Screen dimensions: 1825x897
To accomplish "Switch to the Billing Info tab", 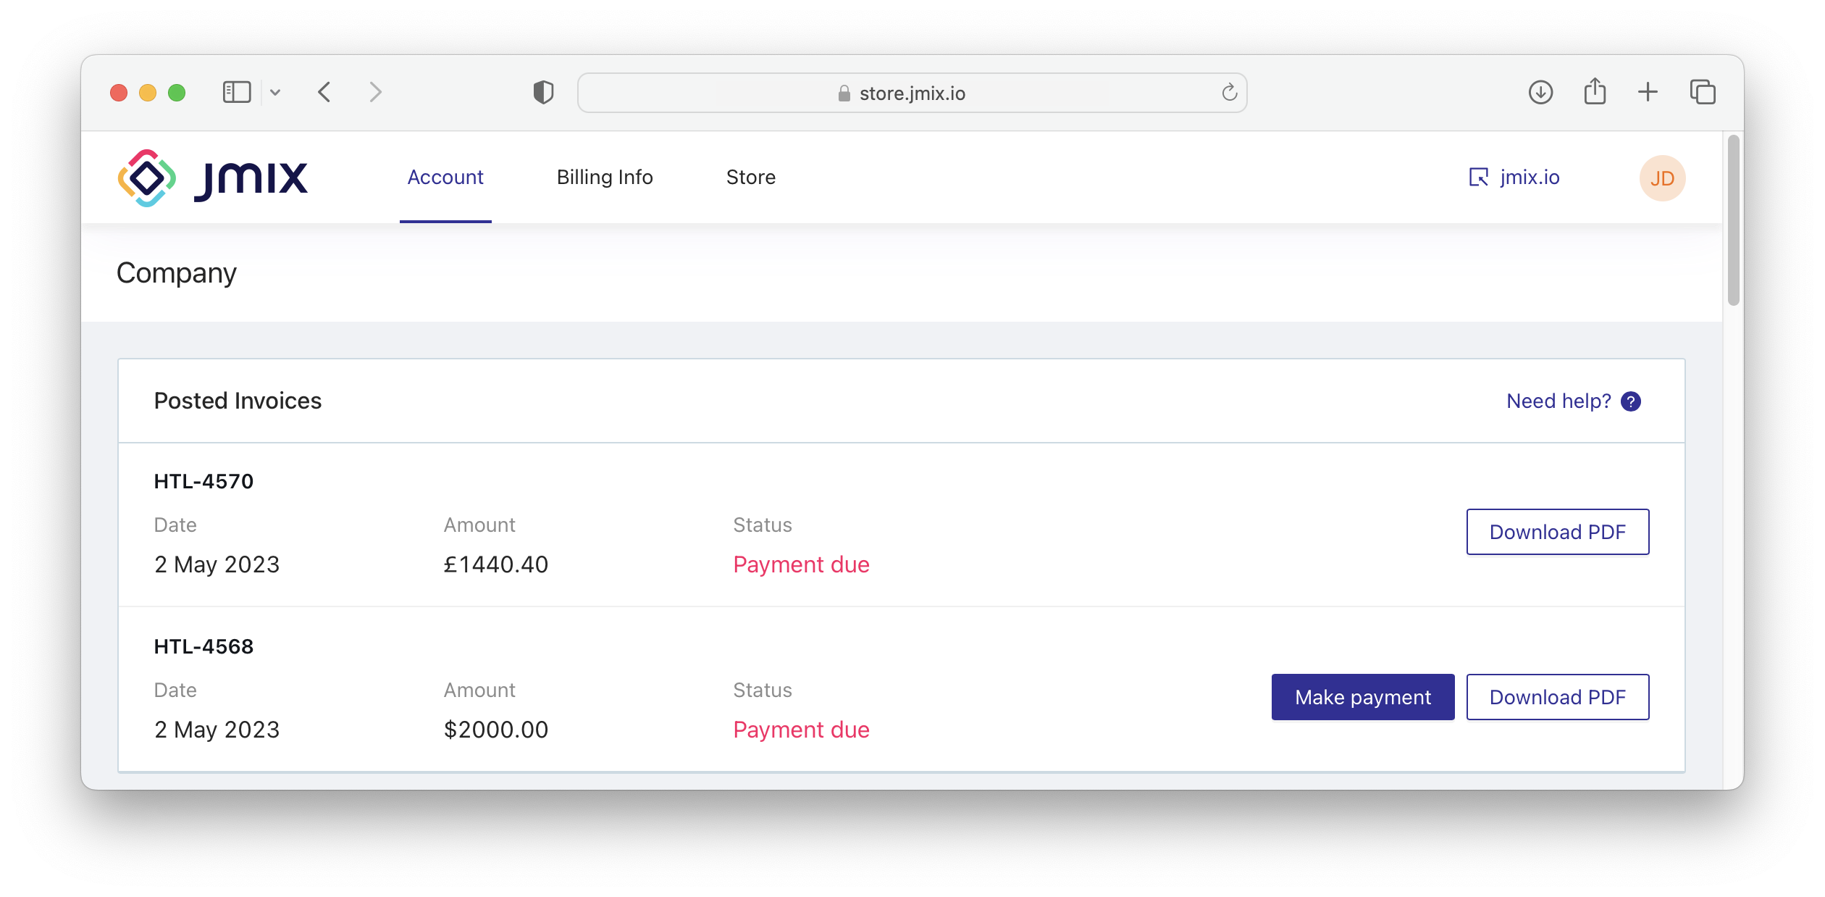I will [605, 178].
